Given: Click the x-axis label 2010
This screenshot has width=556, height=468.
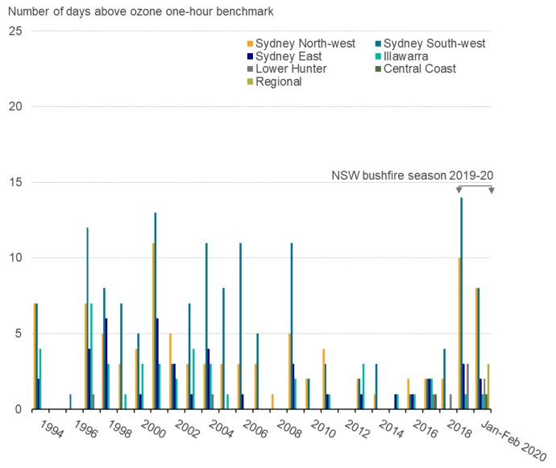Looking at the screenshot, I should click(323, 429).
